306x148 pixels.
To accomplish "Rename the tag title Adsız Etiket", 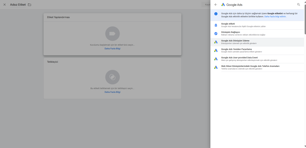I will pyautogui.click(x=18, y=5).
